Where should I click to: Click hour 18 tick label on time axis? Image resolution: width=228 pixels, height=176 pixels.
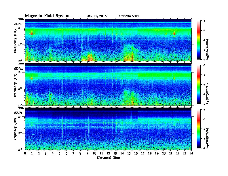(x=150, y=153)
